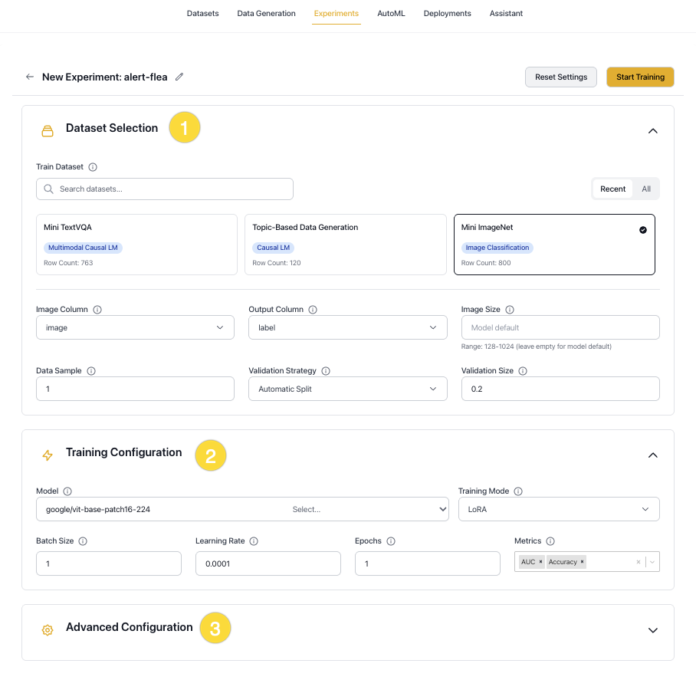Select Recent dataset filter
Viewport: 696px width, 680px height.
(612, 189)
